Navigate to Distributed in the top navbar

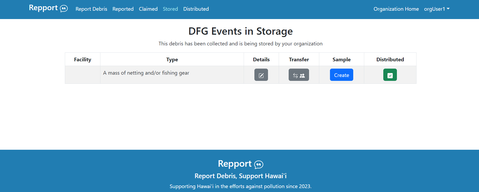(196, 9)
